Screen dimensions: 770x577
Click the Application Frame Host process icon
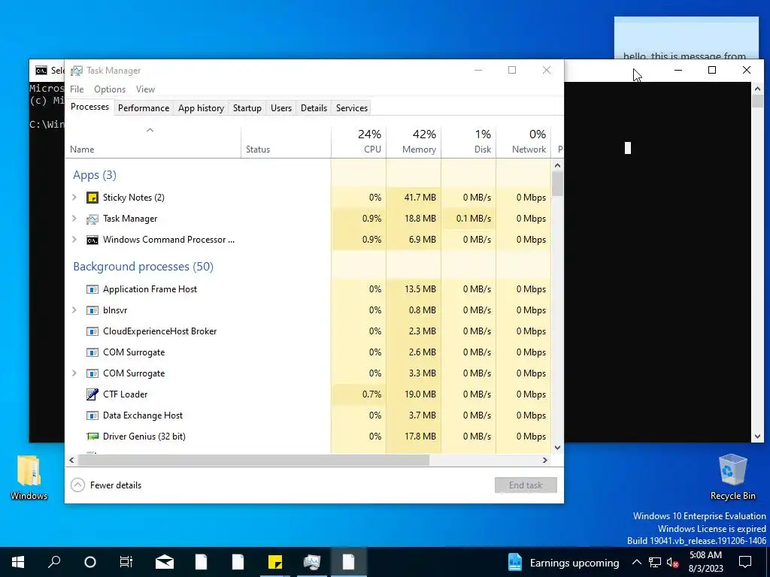[92, 289]
